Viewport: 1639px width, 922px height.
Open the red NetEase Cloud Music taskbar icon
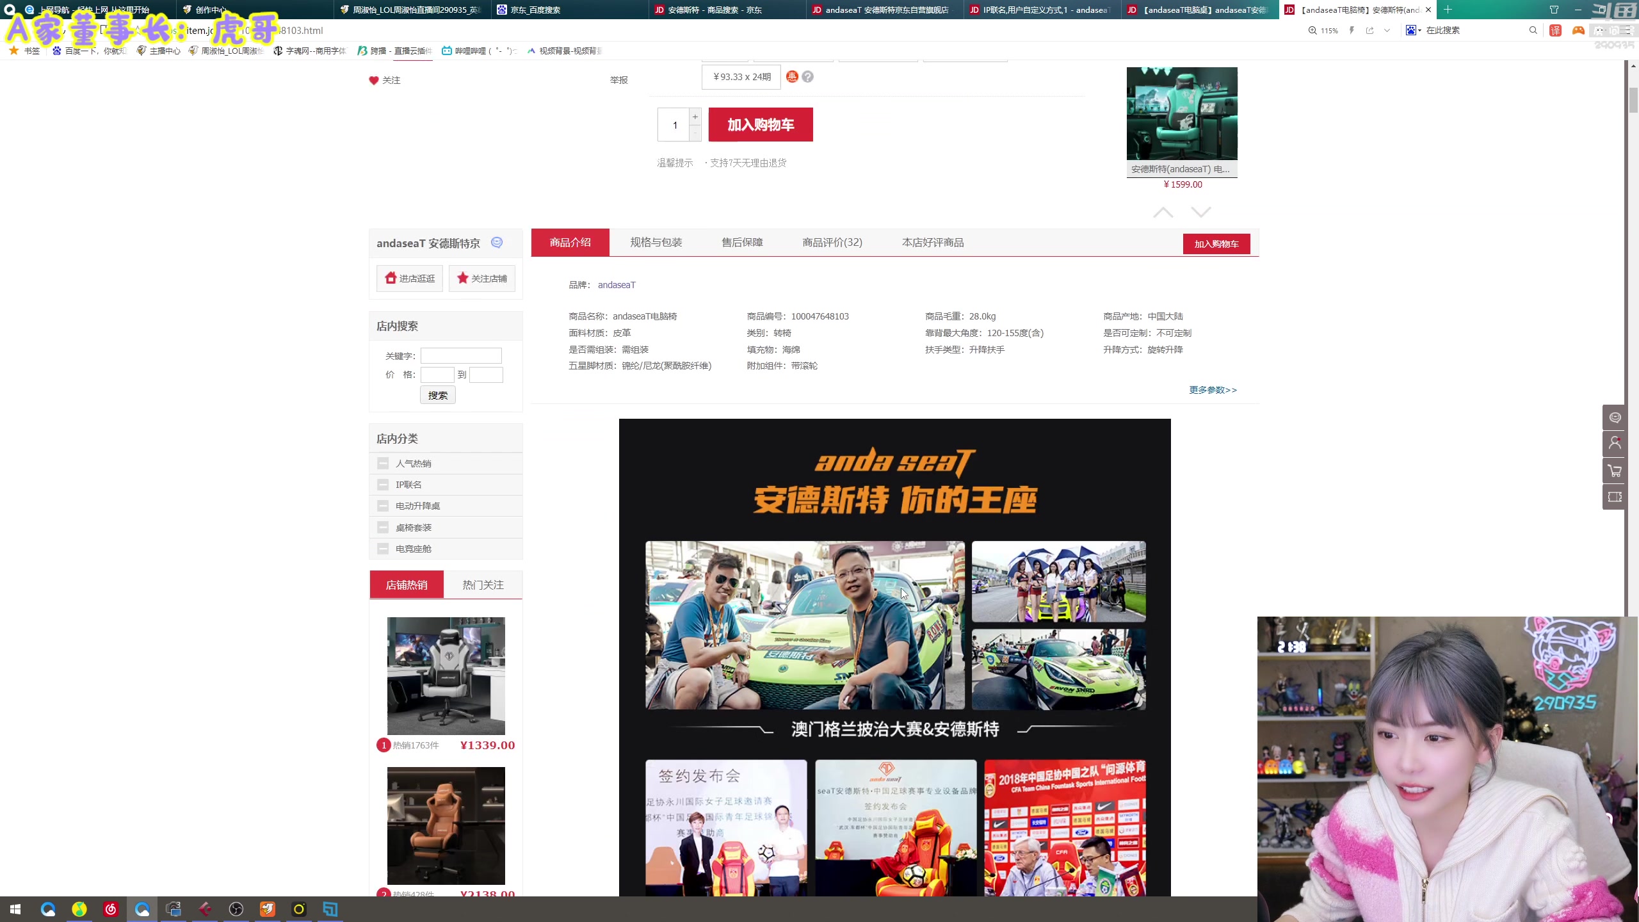click(x=111, y=909)
